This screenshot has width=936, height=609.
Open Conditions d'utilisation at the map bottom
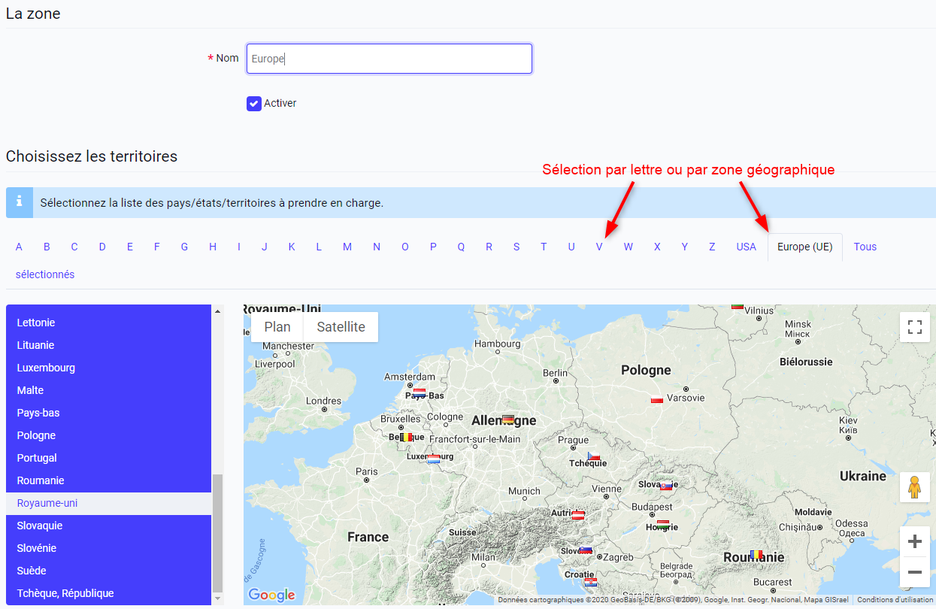(x=895, y=600)
